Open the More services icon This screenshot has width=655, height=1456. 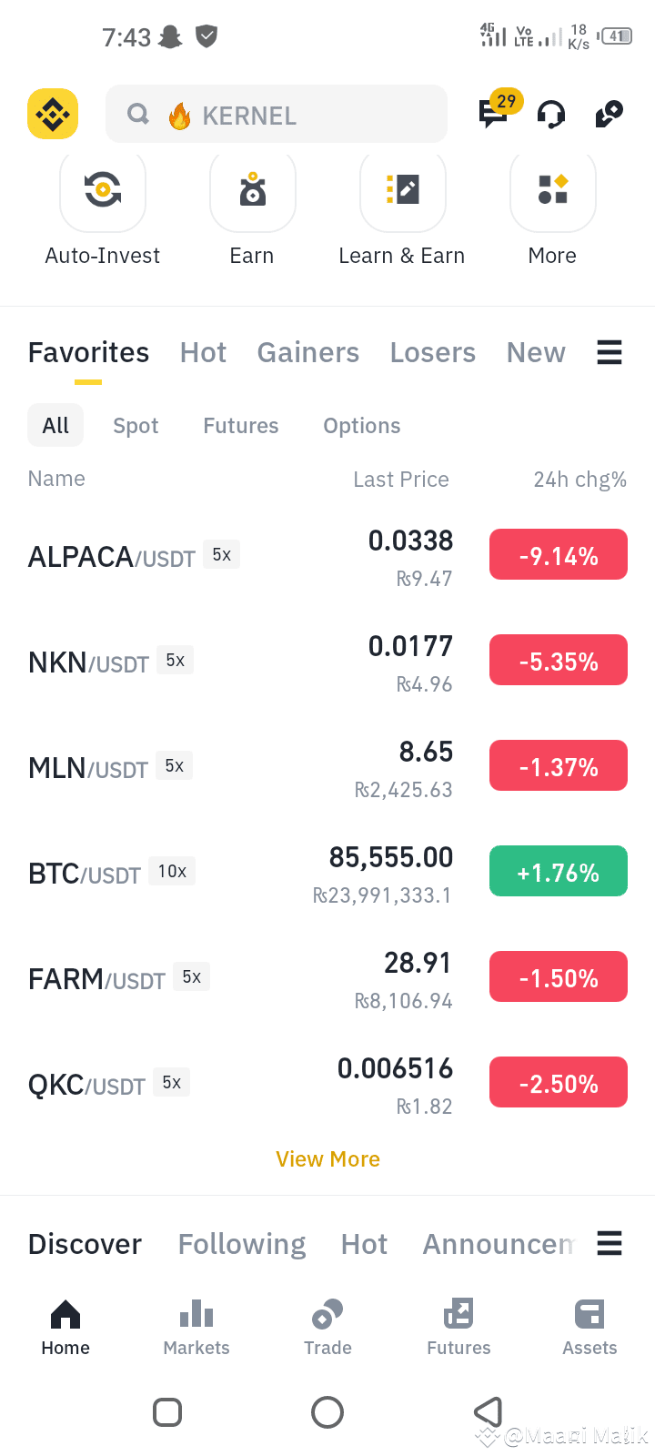pyautogui.click(x=553, y=189)
